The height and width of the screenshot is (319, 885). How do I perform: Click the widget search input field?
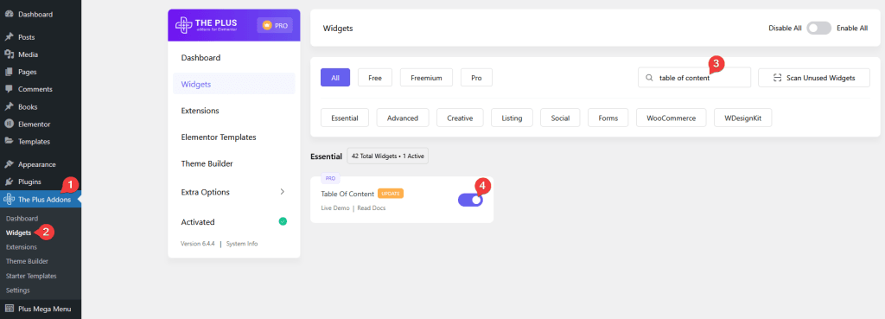[694, 78]
